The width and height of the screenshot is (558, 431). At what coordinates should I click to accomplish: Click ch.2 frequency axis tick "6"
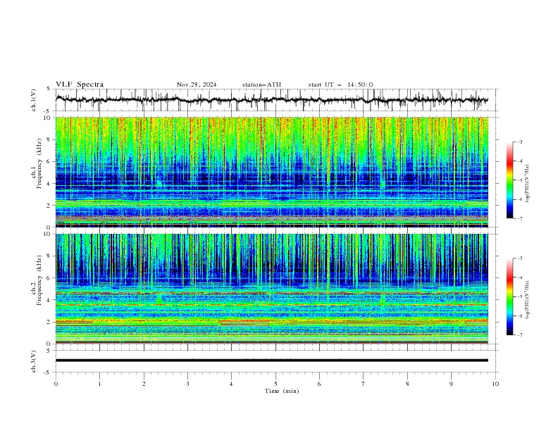[49, 278]
